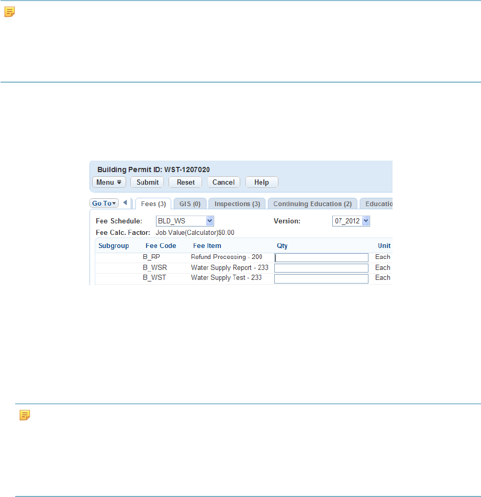Click the Cancel button
This screenshot has width=481, height=497.
tap(223, 182)
